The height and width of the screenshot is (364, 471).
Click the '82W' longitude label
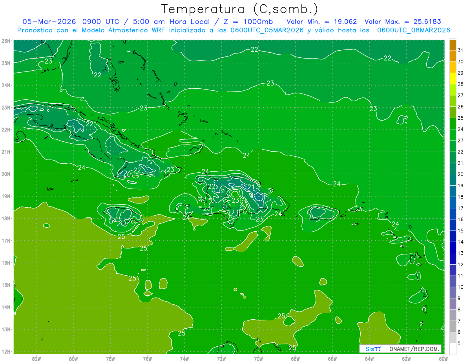[36, 359]
